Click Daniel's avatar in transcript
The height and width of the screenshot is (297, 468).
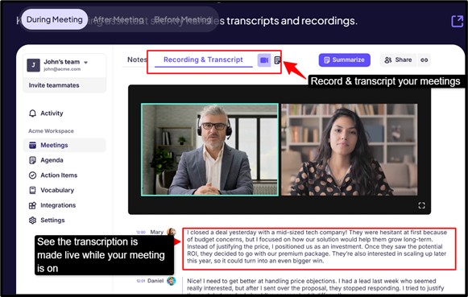tap(171, 281)
